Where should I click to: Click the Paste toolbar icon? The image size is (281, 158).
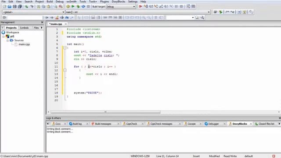point(49,7)
